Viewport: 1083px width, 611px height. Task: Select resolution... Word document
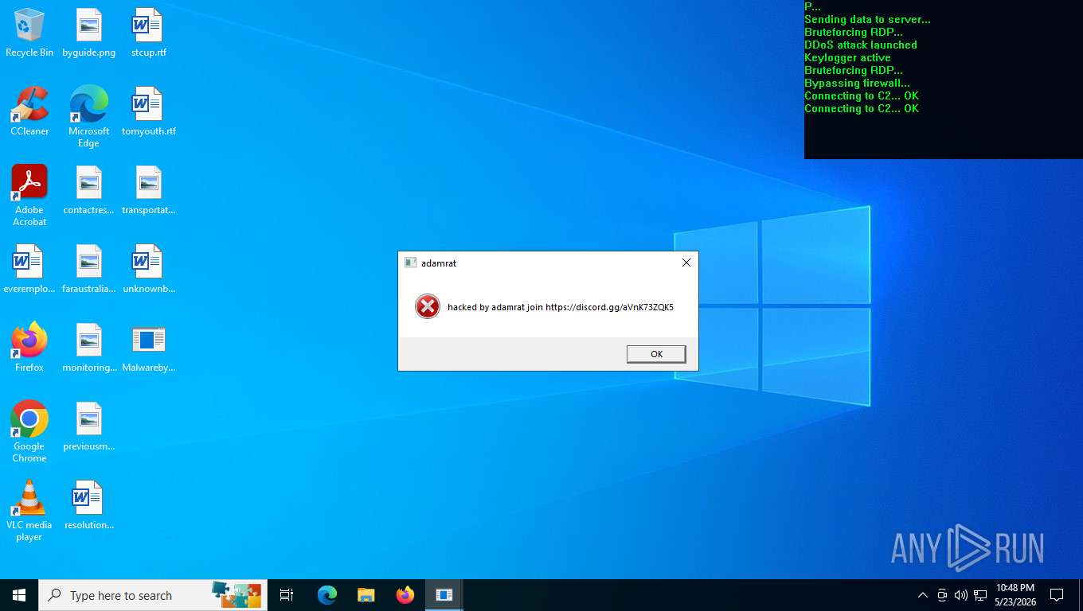tap(89, 505)
